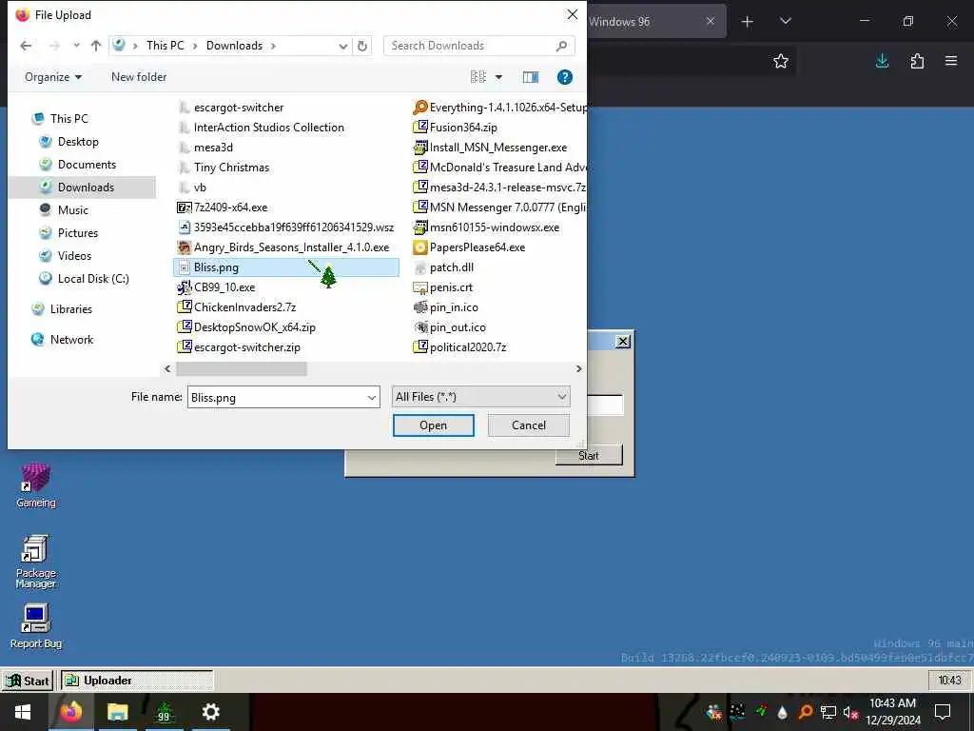
Task: Click the Firefox downloads arrow icon
Action: [x=882, y=61]
